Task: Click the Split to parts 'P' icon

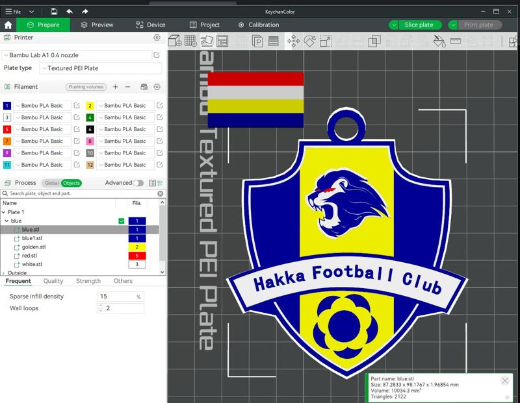Action: (x=257, y=41)
